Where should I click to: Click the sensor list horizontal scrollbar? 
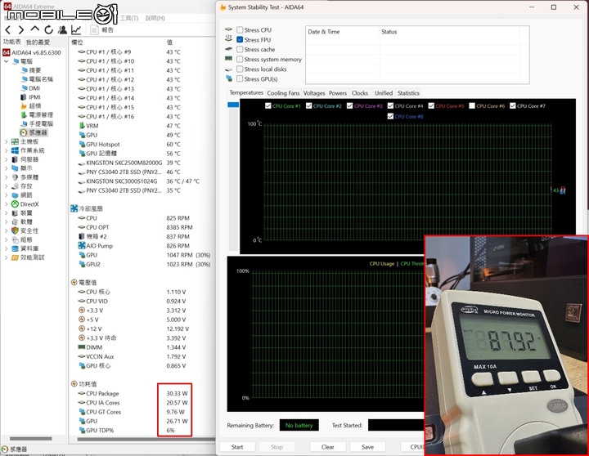coord(146,439)
